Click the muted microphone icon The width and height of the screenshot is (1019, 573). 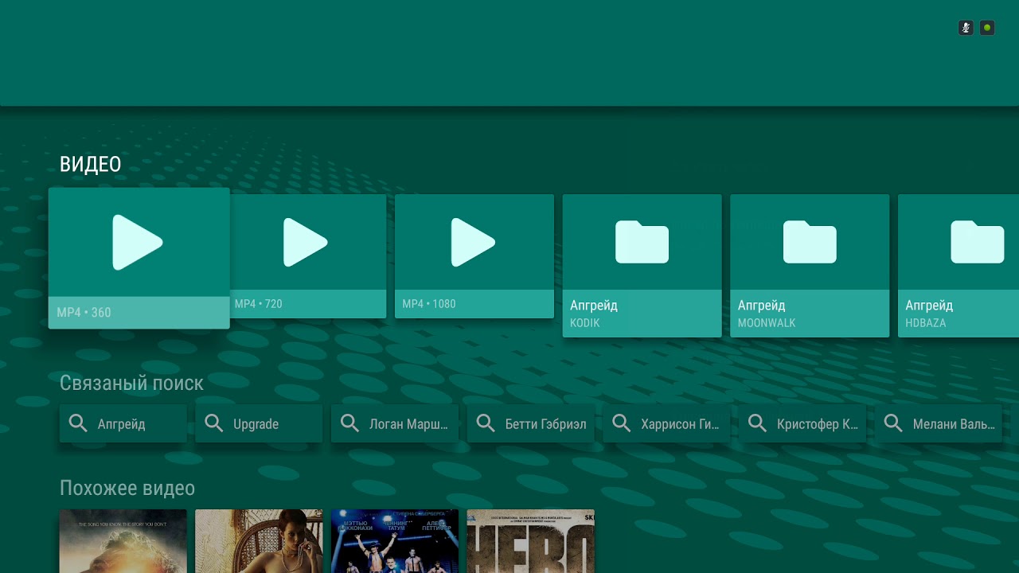coord(966,28)
